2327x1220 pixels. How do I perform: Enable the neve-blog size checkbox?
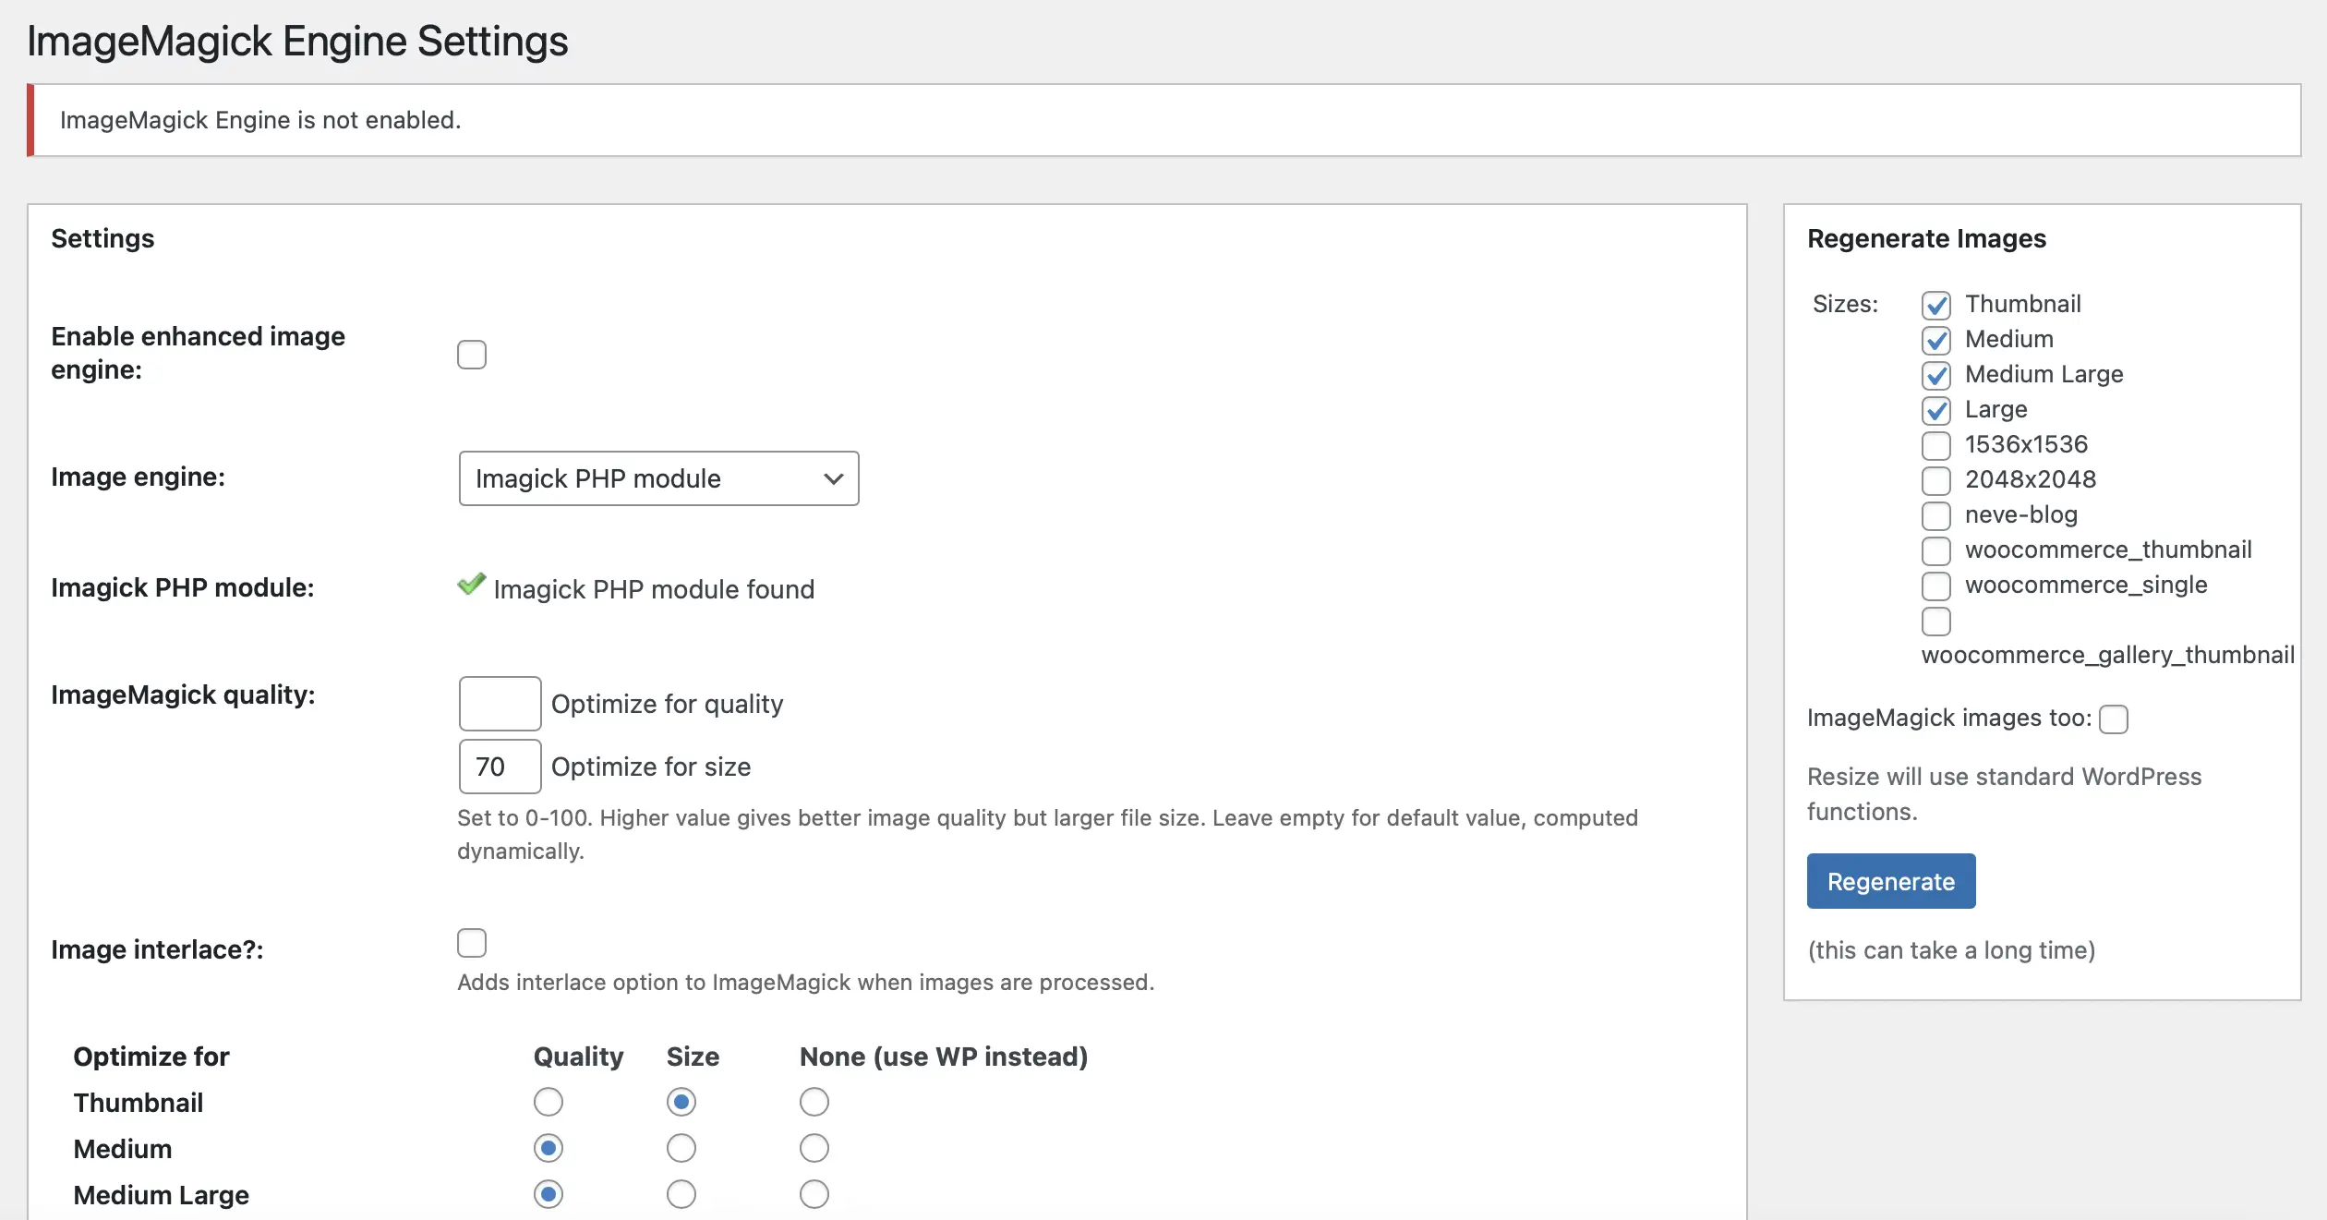[1936, 513]
